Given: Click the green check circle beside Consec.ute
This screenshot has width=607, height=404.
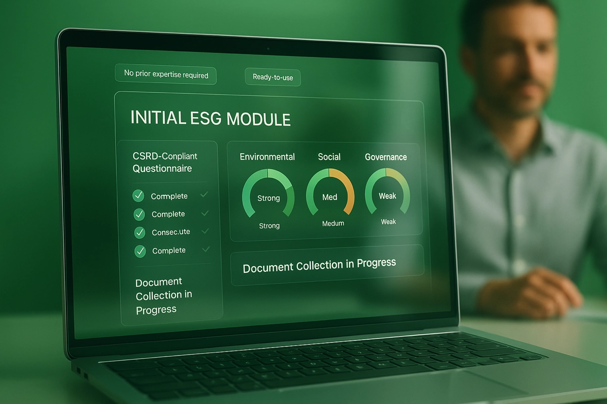Looking at the screenshot, I should coord(140,233).
